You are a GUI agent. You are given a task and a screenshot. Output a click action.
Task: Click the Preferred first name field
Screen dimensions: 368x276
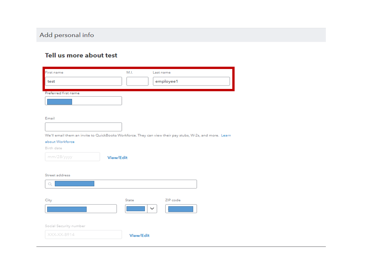click(84, 101)
